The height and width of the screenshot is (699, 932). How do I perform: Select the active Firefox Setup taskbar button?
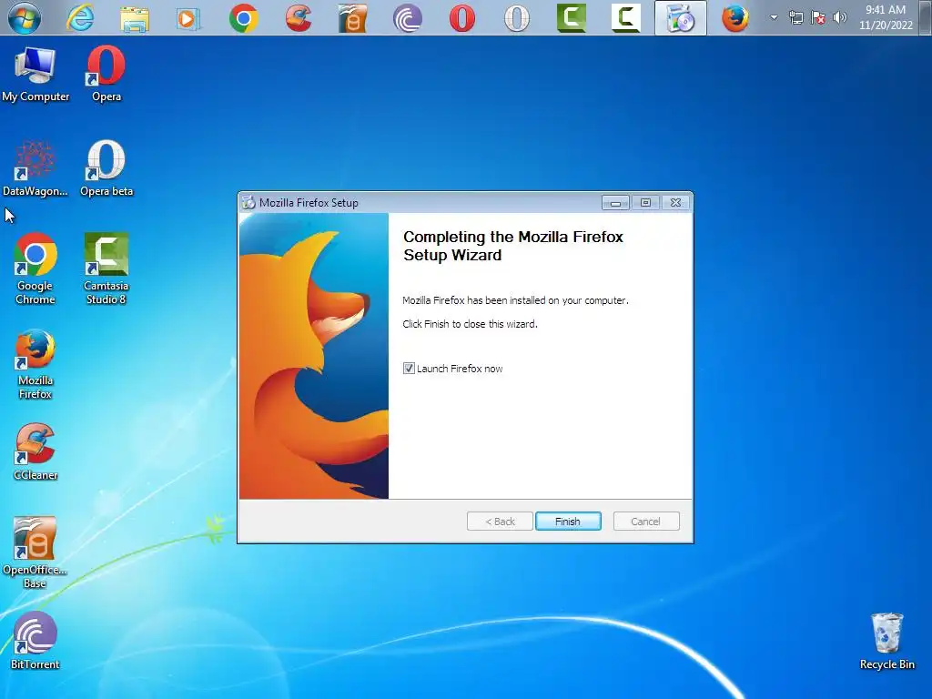(x=681, y=18)
